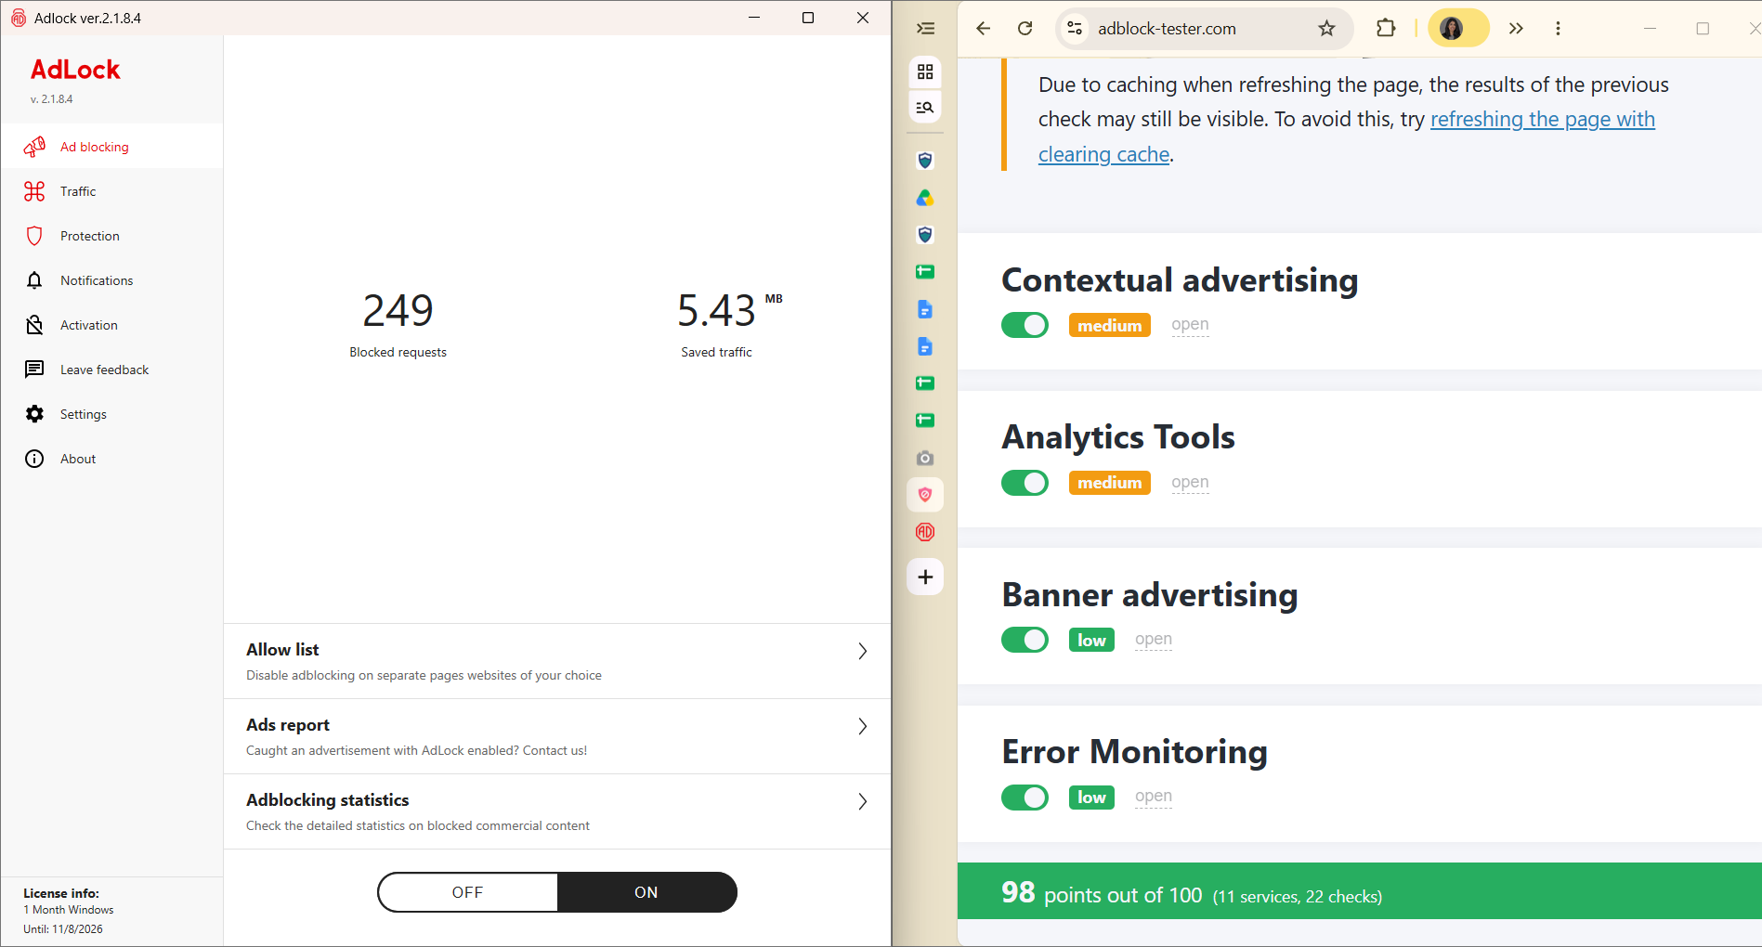Toggle the Contextual advertising switch
The image size is (1762, 947).
[x=1025, y=325]
